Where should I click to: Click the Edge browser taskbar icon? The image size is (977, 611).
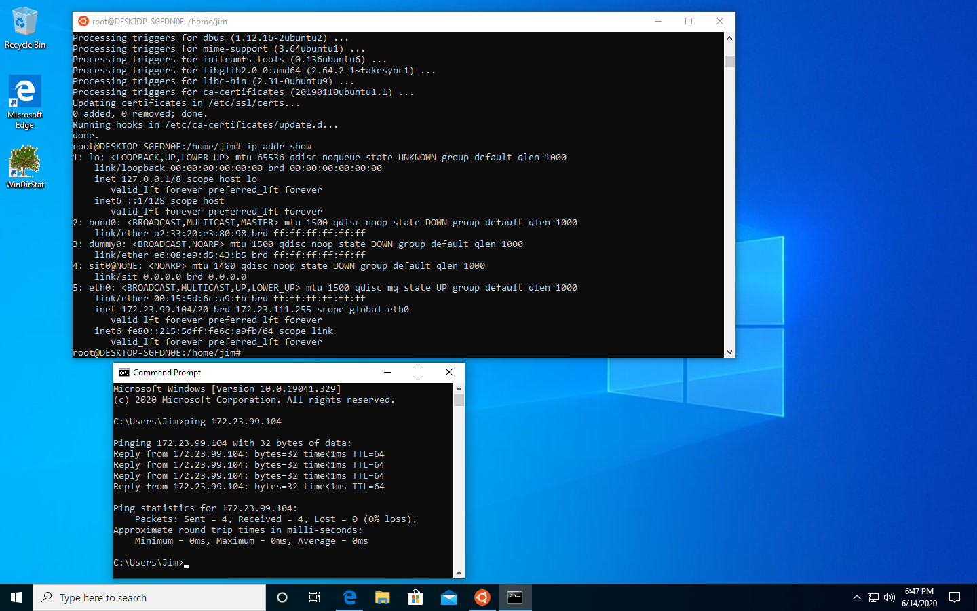point(349,597)
